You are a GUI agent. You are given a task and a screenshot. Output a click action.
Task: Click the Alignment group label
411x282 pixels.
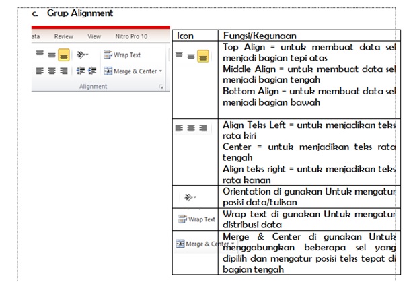93,87
